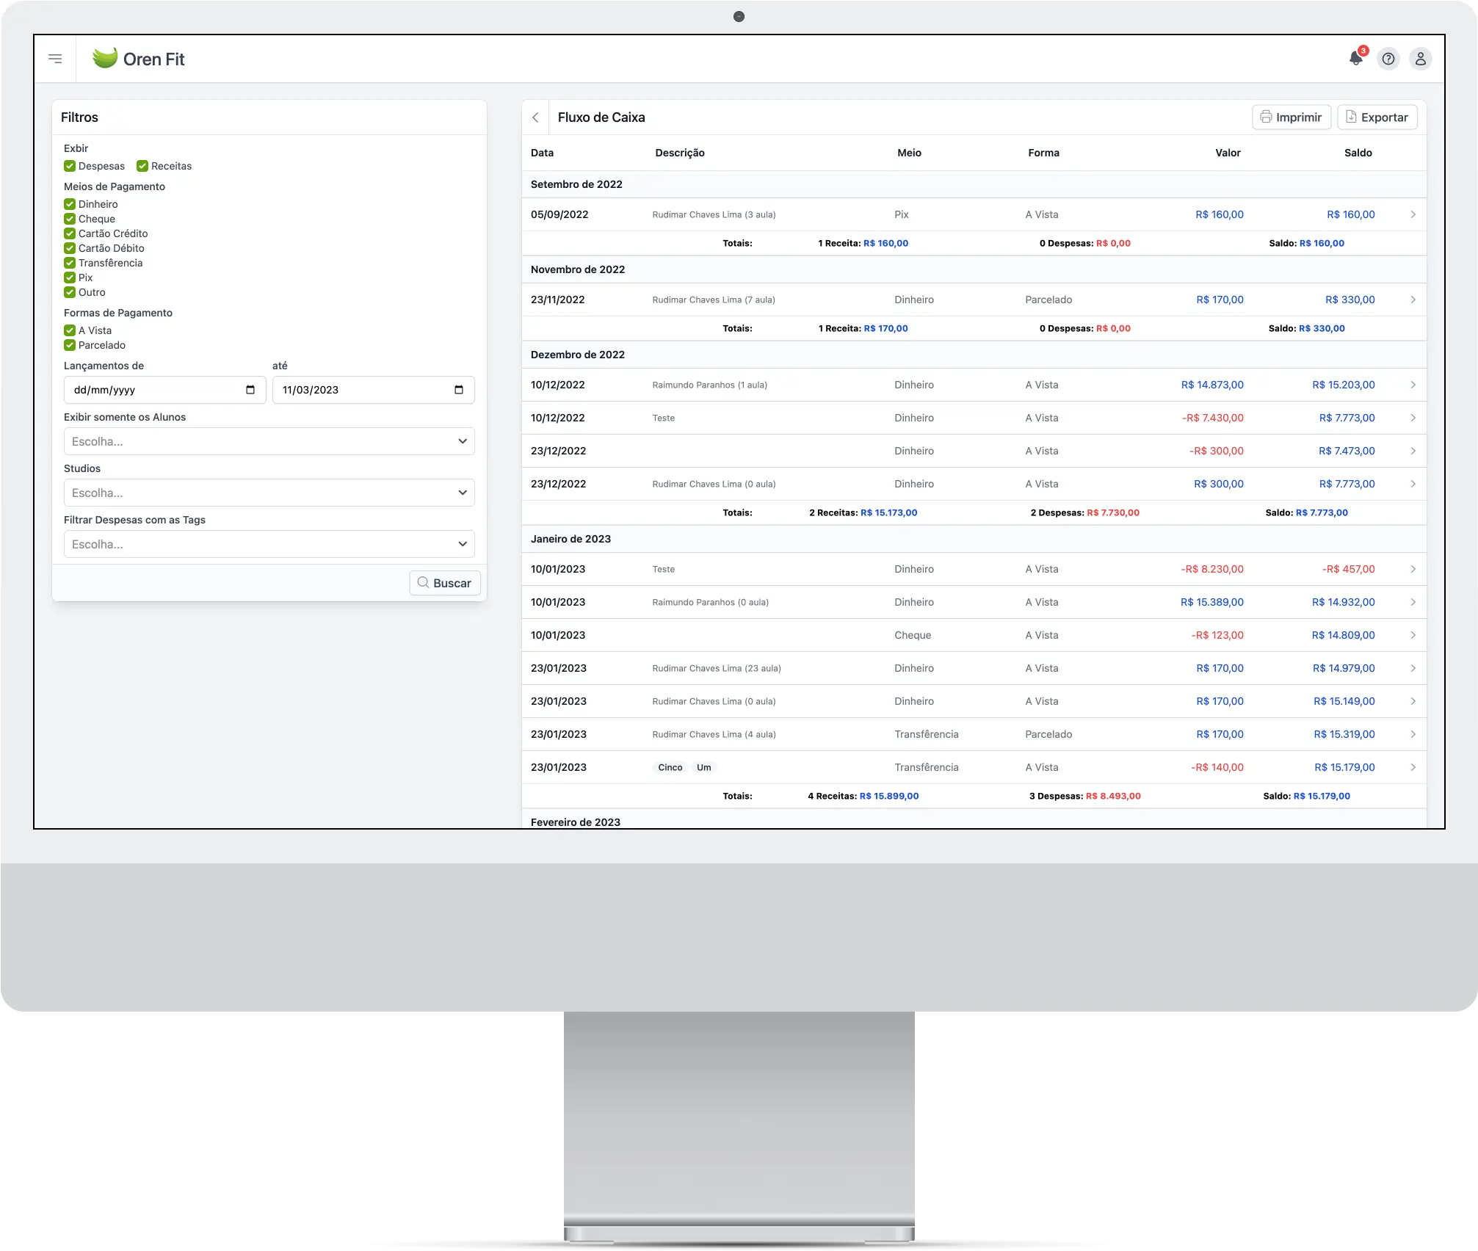Click the Lançamentos de date field
Image resolution: width=1478 pixels, height=1251 pixels.
(165, 390)
